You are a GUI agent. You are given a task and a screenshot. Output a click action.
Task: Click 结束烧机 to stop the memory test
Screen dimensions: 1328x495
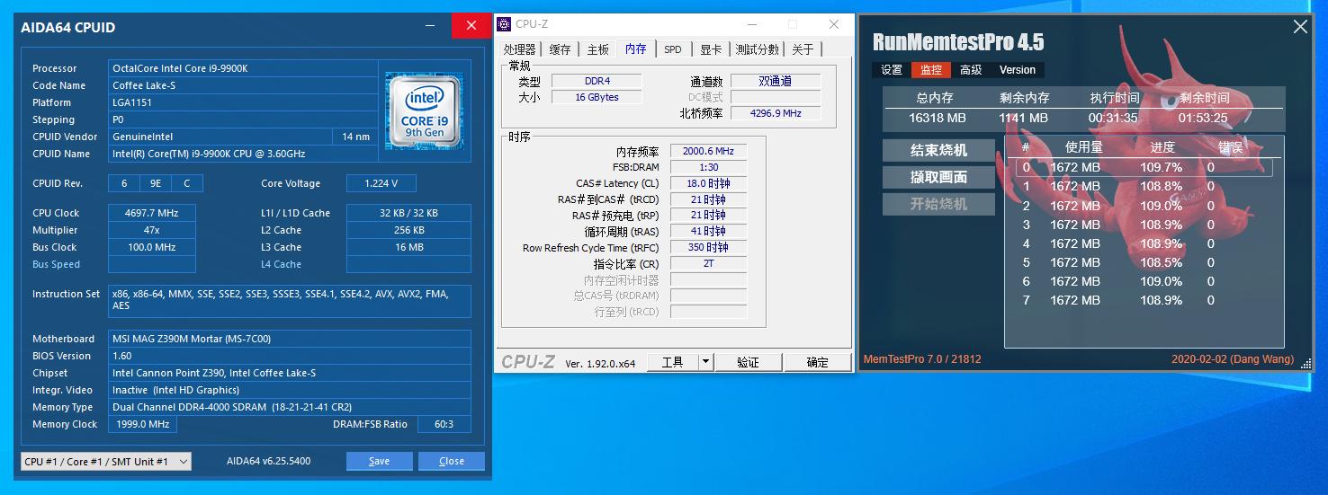938,150
